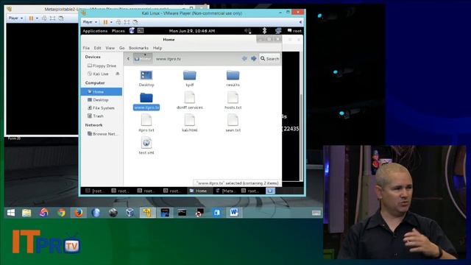Open the Applications menu in Kali panel
Image resolution: width=471 pixels, height=265 pixels.
coord(95,31)
